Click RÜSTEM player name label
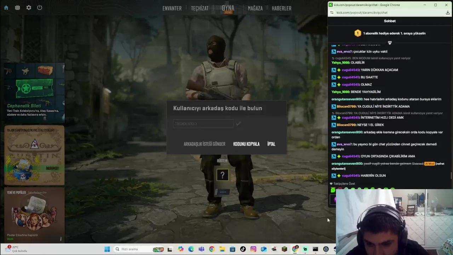The image size is (453, 255). (x=222, y=161)
